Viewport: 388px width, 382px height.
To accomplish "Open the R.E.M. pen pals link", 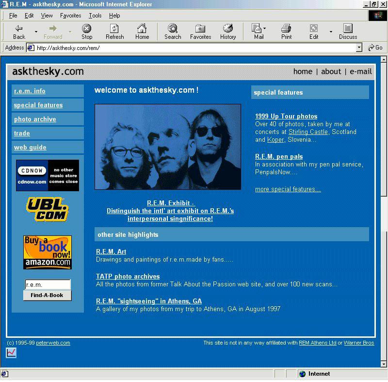I will click(279, 156).
